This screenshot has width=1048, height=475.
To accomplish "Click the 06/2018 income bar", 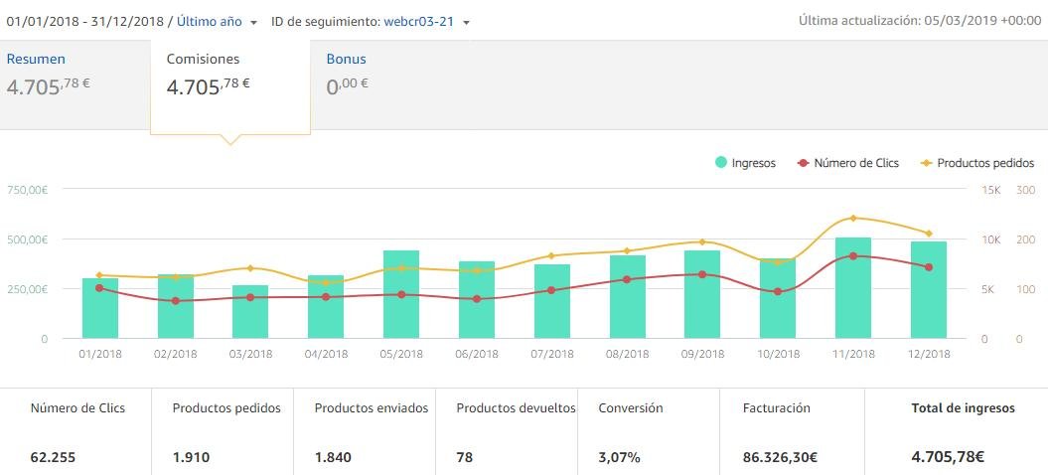I will [477, 300].
